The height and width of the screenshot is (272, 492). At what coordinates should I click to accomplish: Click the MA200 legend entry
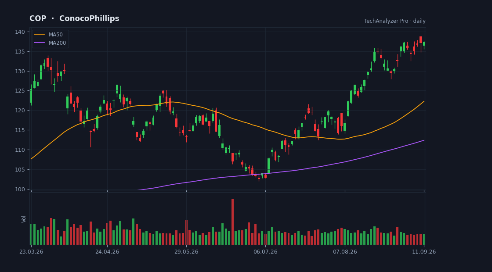[50, 43]
